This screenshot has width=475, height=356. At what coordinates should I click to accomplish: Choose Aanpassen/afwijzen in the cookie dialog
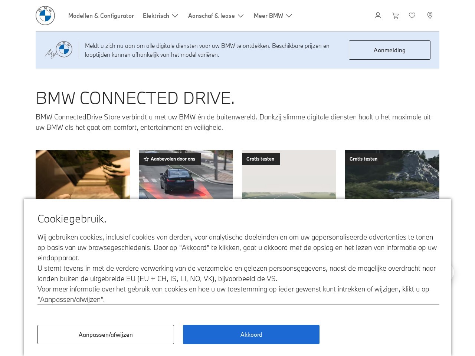[106, 334]
